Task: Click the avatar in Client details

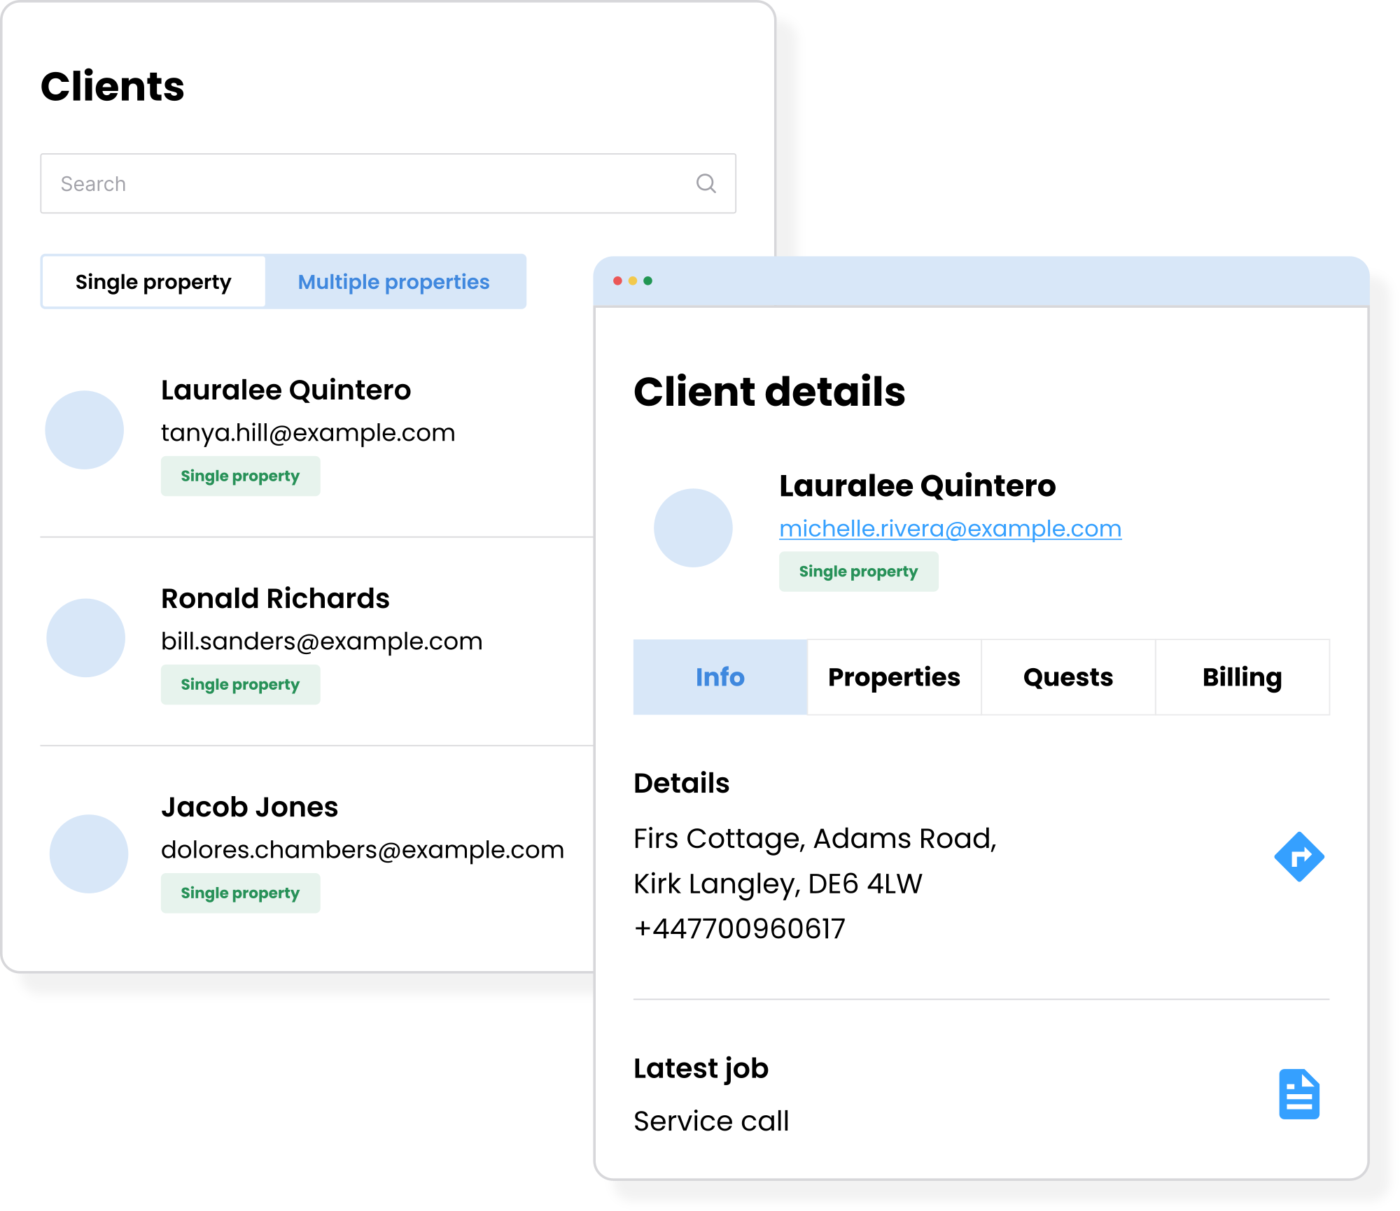Action: (693, 528)
